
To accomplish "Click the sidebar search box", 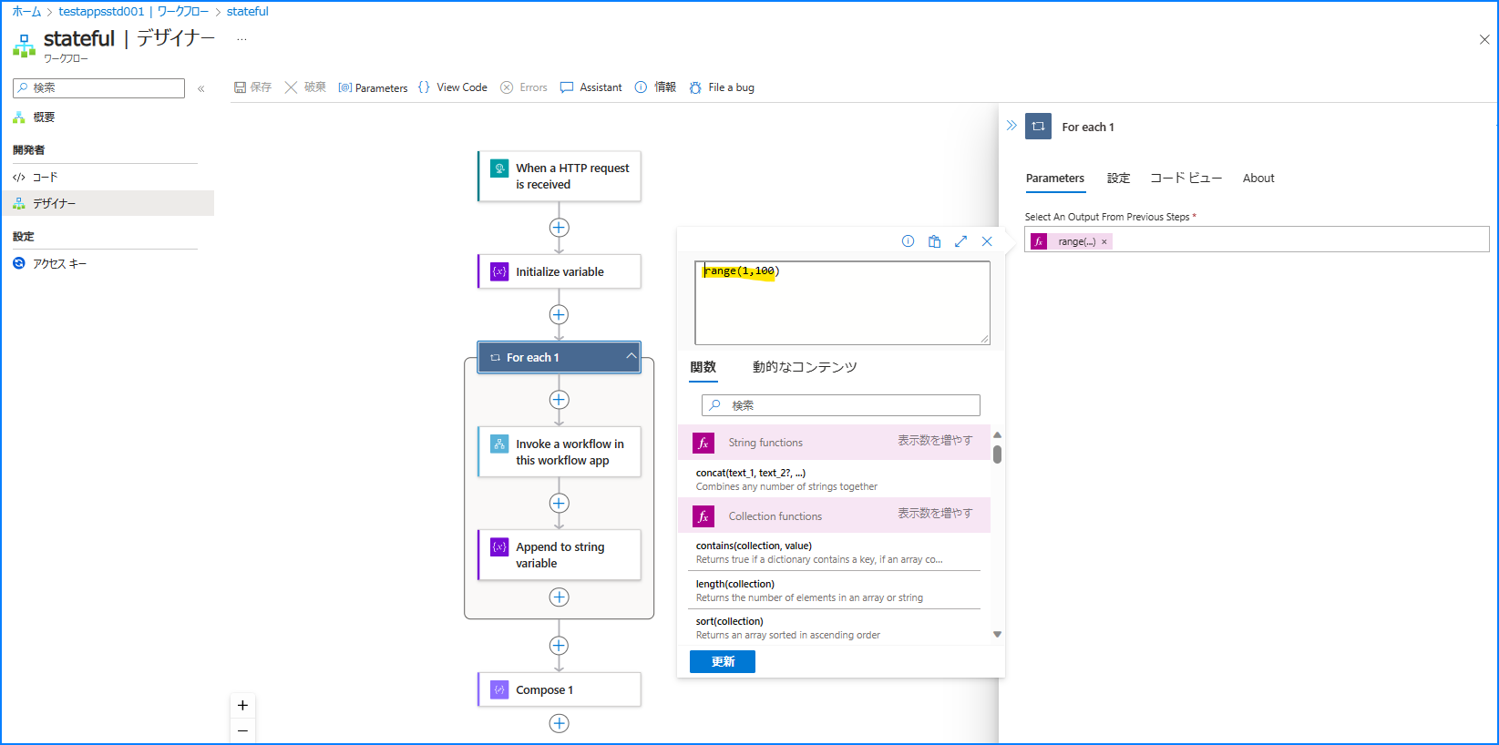I will (x=98, y=87).
